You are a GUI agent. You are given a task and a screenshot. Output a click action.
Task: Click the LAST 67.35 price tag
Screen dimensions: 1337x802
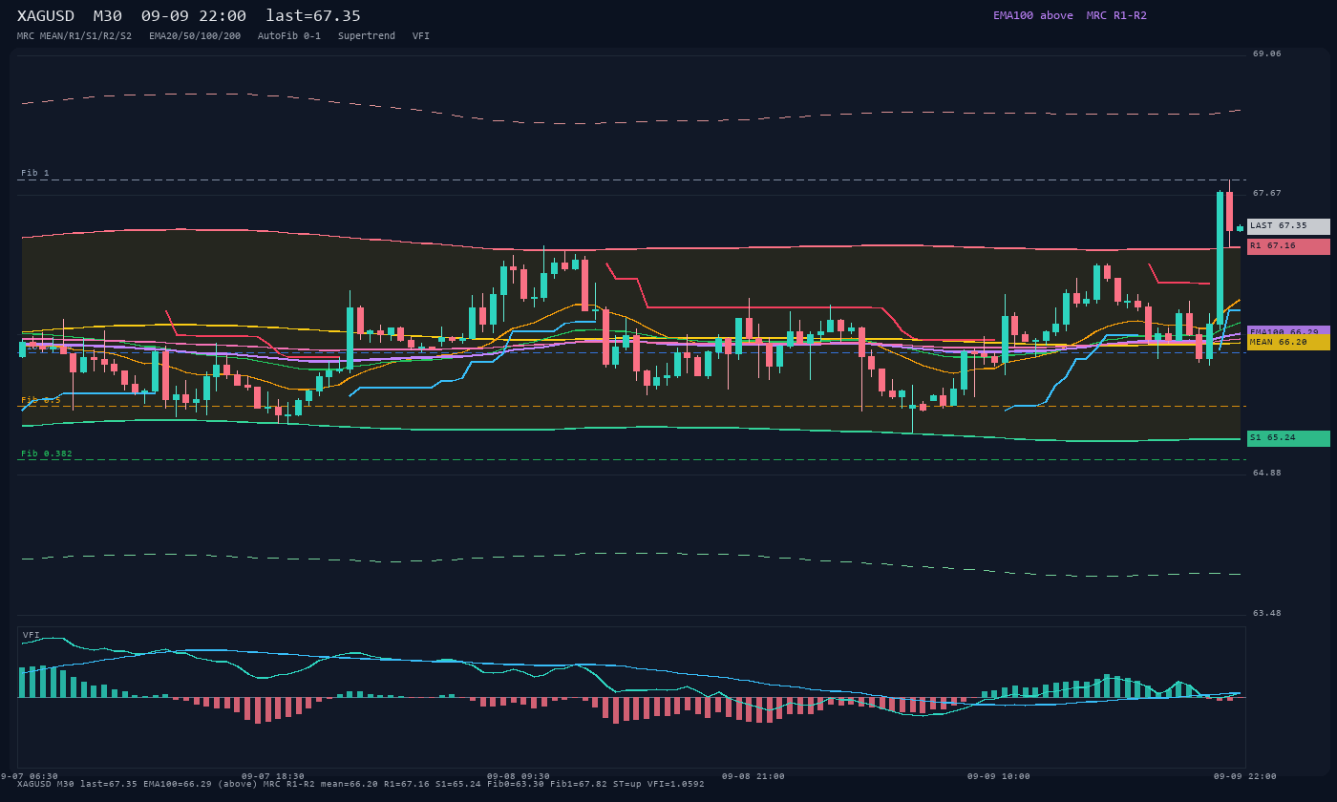[1288, 226]
